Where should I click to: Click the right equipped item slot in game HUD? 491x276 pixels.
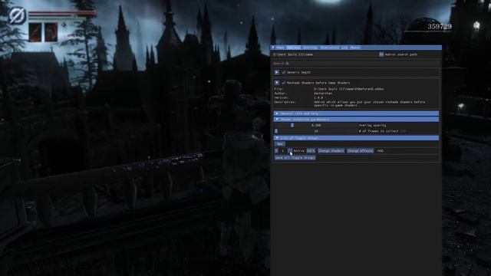tap(51, 32)
